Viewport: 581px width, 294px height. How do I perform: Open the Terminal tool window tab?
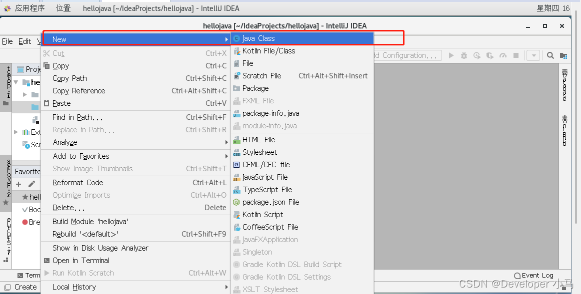[29, 276]
